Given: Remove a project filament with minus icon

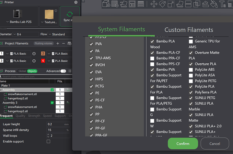Looking at the screenshot, I should [x=63, y=43].
